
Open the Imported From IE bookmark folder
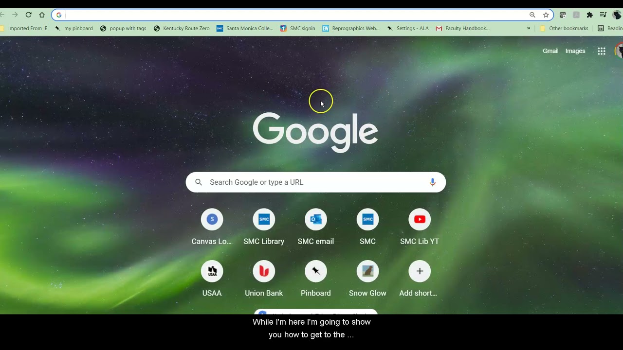24,28
